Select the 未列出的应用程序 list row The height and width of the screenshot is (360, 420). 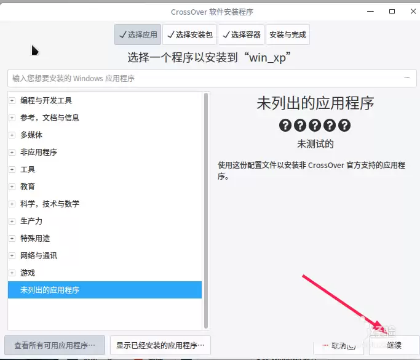click(105, 290)
